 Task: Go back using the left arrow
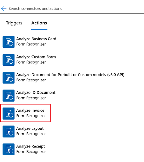pyautogui.click(x=4, y=8)
